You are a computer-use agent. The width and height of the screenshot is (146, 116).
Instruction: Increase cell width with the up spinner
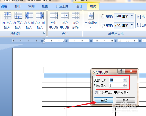(x=132, y=24)
